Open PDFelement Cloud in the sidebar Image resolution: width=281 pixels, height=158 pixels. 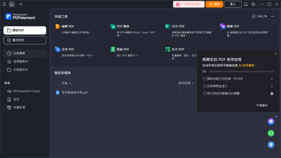pos(25,91)
